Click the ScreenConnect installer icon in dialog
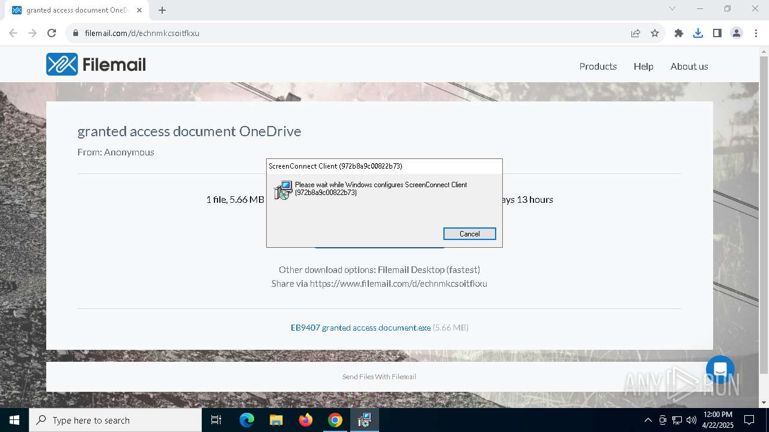The height and width of the screenshot is (432, 769). coord(283,190)
